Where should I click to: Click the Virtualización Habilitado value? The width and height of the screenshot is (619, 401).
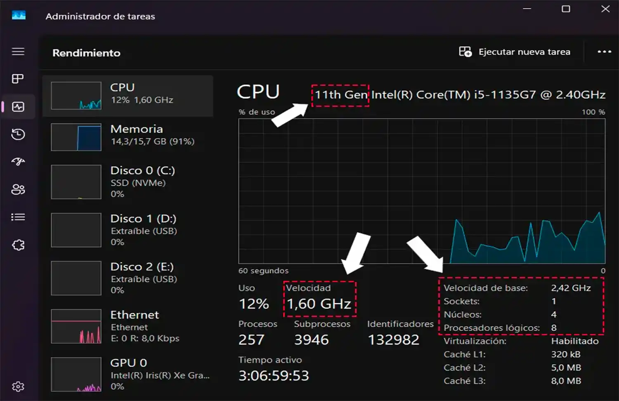tap(575, 341)
